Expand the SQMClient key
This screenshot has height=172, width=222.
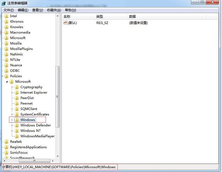(12, 109)
